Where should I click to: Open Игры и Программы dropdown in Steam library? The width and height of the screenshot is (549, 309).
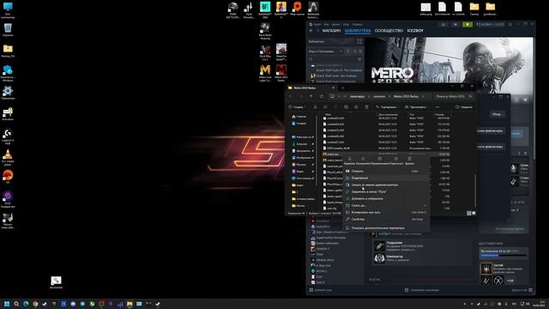(x=325, y=51)
